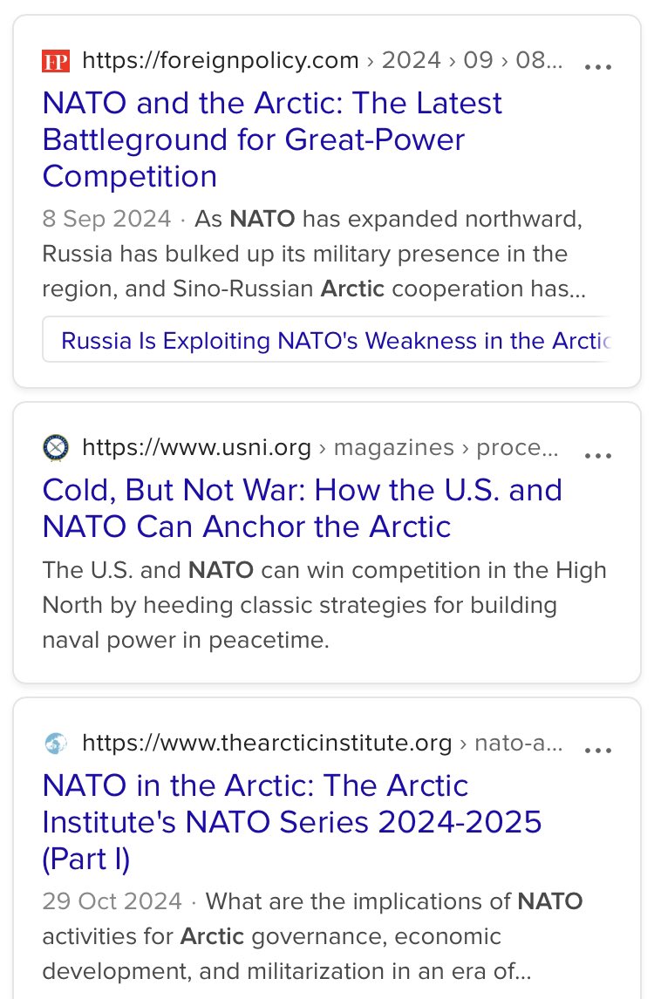Open 'NATO and the Arctic: The Latest Battleground' article
Screen dimensions: 654x999
pyautogui.click(x=272, y=139)
